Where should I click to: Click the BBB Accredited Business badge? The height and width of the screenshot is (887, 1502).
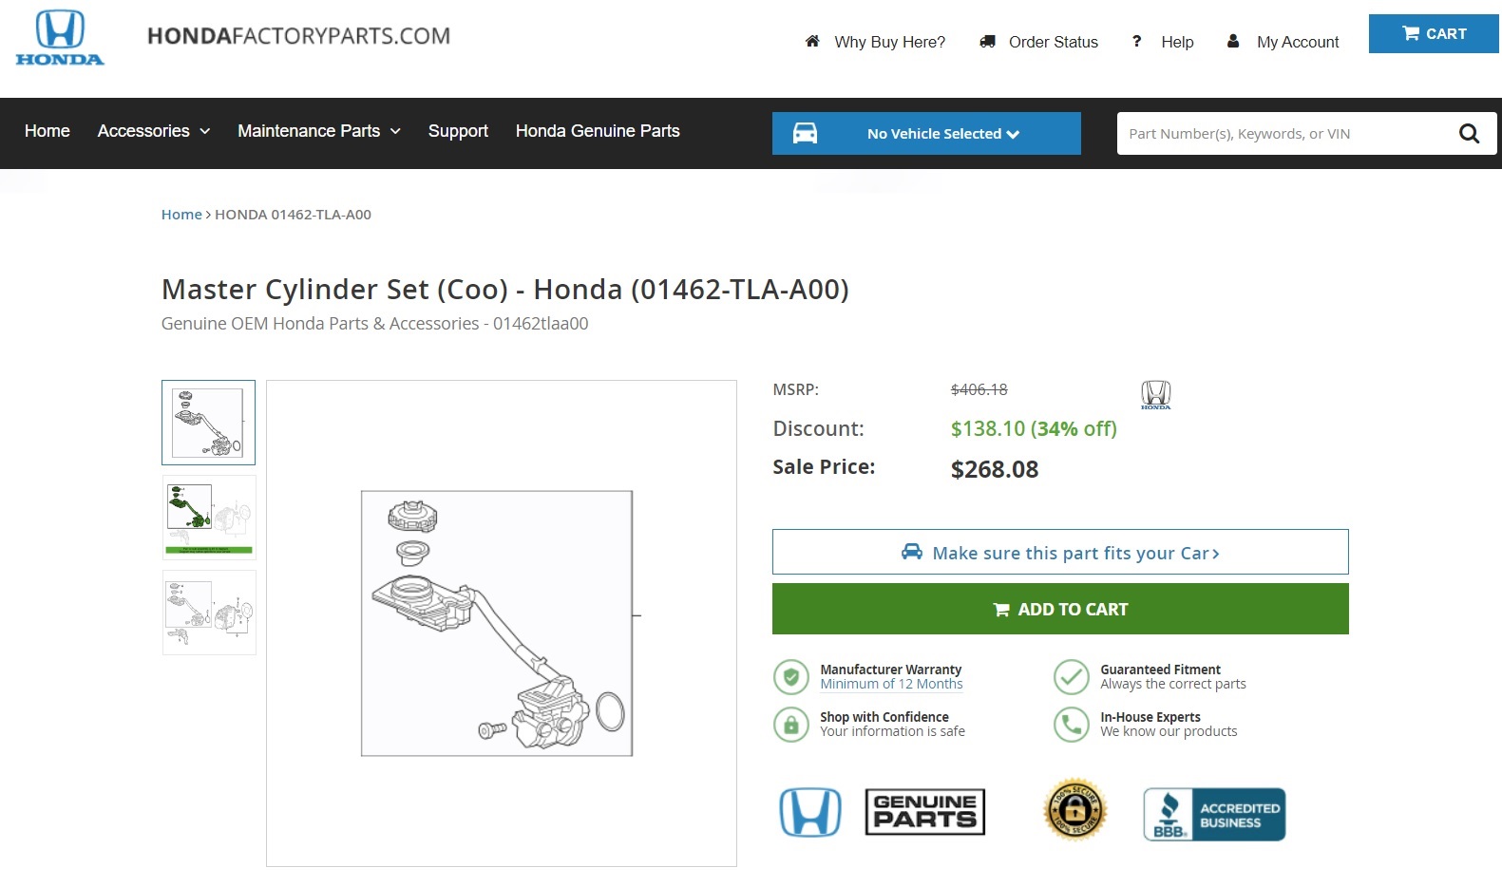1214,815
